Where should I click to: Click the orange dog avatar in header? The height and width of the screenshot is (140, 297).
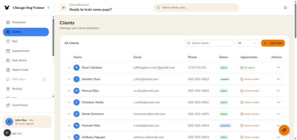point(63,7)
